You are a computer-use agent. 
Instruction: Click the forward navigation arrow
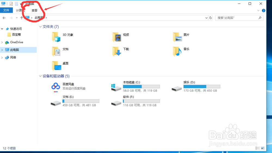(11, 18)
